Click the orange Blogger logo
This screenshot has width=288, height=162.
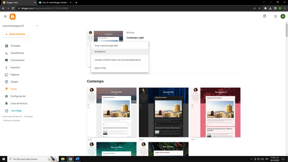(x=13, y=17)
